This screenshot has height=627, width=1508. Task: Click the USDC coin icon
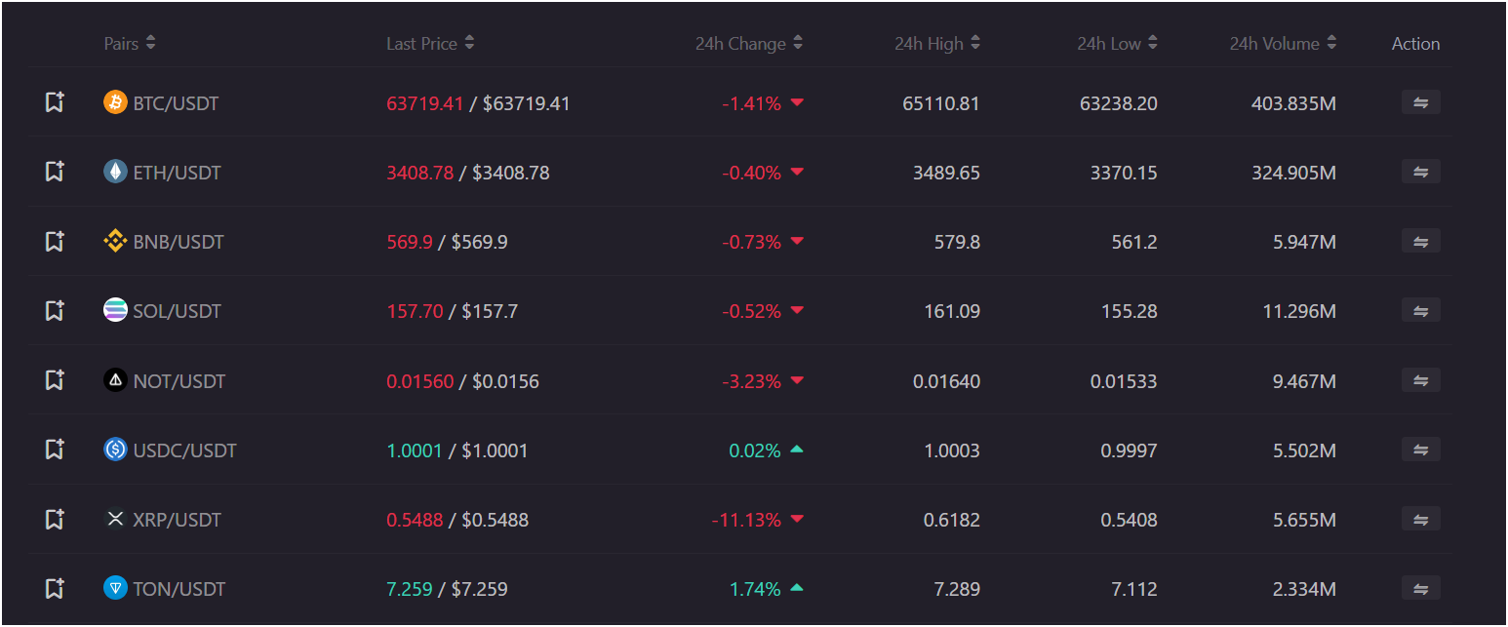click(x=114, y=450)
